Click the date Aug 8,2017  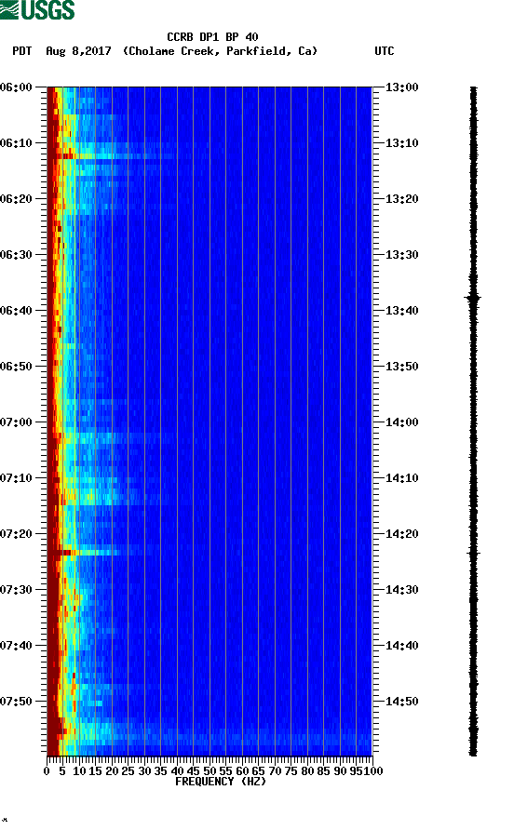click(78, 51)
